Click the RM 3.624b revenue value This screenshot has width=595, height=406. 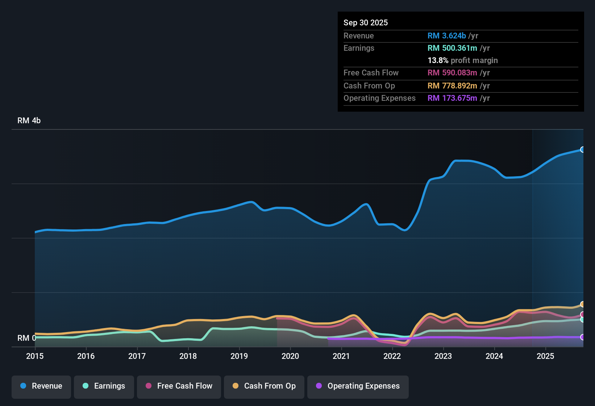pyautogui.click(x=446, y=36)
